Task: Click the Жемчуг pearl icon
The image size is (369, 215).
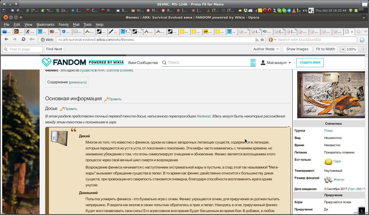Action: tap(328, 180)
